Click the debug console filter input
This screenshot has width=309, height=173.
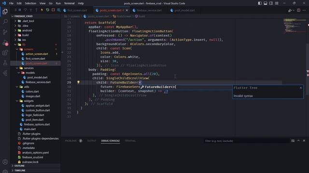(246, 141)
